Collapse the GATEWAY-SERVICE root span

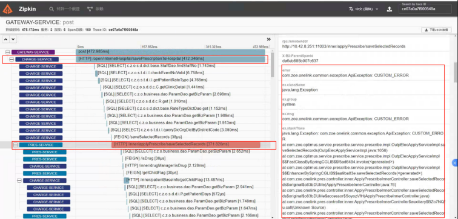pos(8,52)
